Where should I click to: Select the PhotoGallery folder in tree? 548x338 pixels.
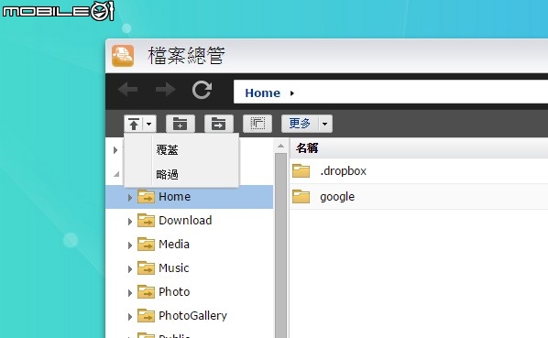193,315
